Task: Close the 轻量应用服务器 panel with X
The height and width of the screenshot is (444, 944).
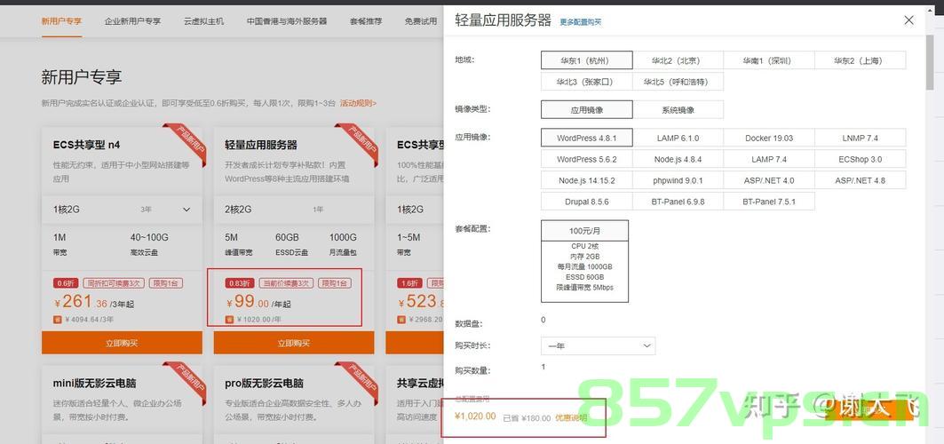Action: [908, 20]
